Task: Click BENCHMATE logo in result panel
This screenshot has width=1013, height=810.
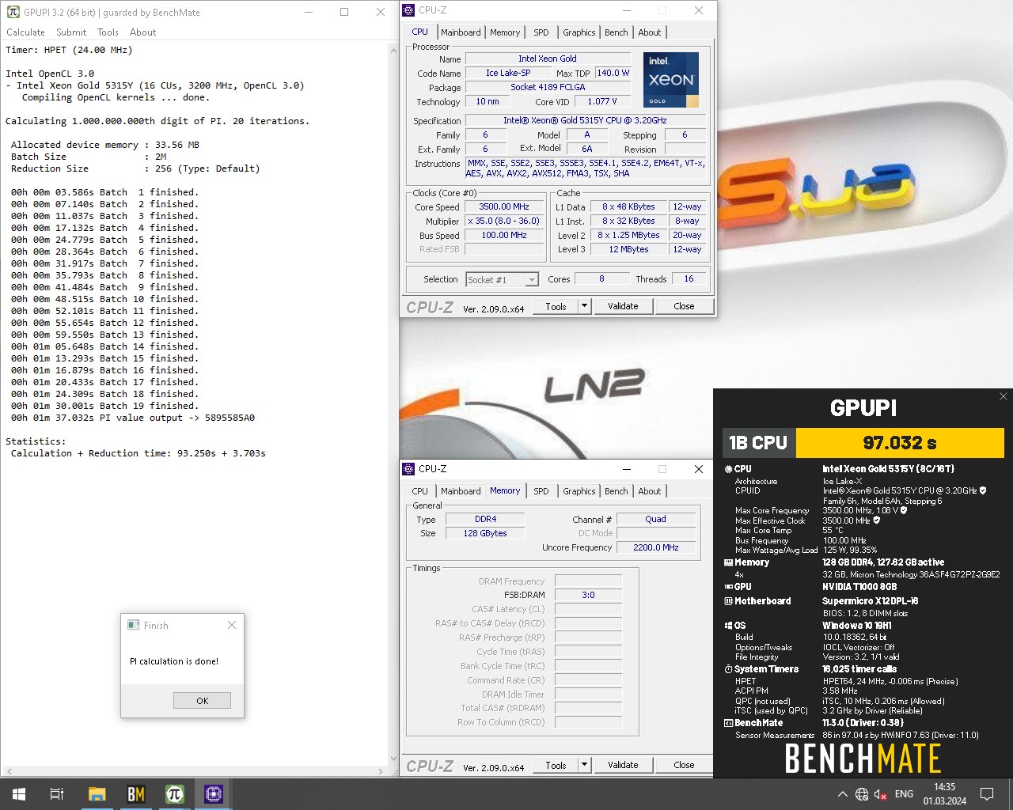Action: point(863,759)
